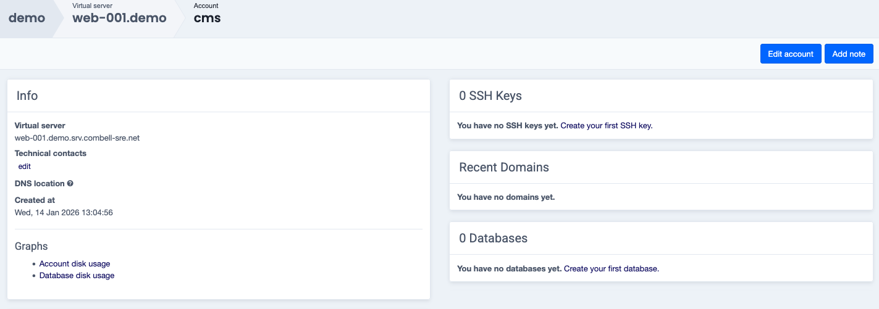Click the 0 SSH Keys heading
The image size is (879, 309).
[x=490, y=96]
